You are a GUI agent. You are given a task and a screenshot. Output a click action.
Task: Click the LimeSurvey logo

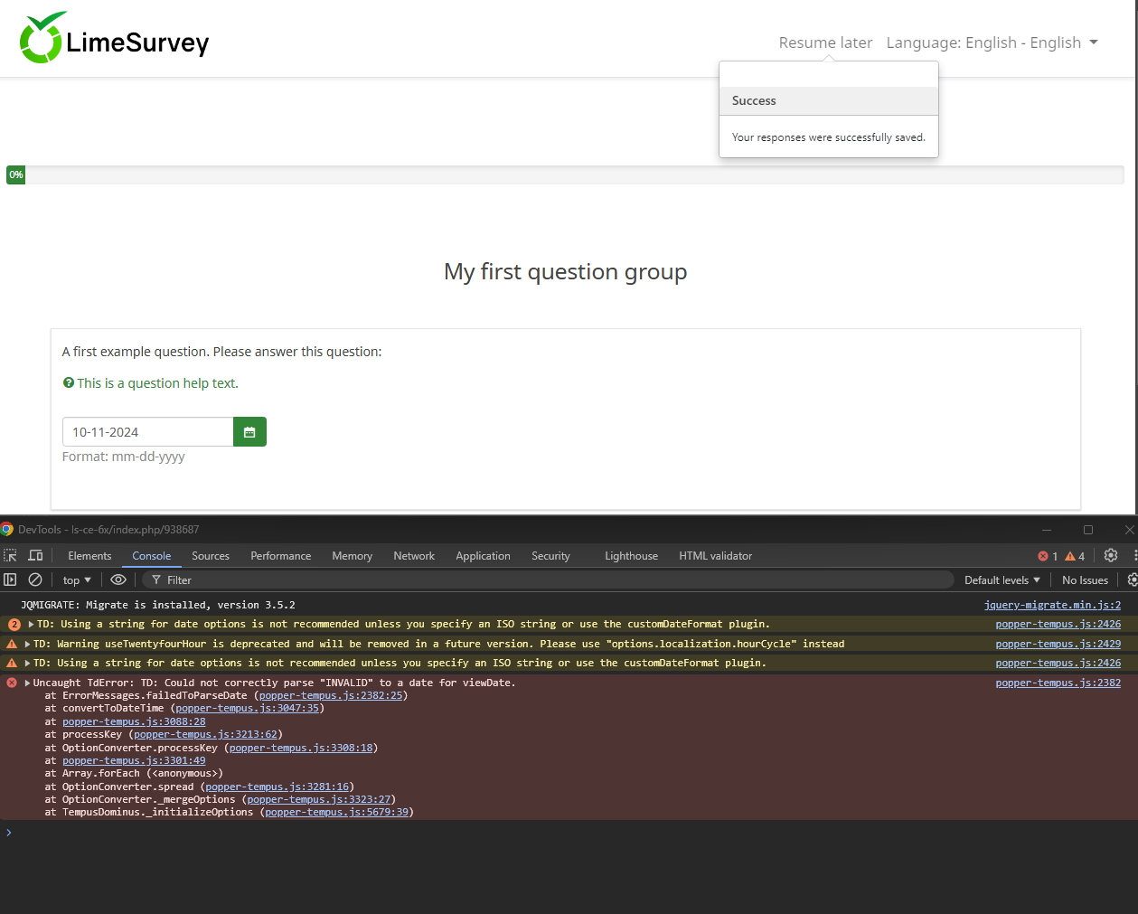click(x=114, y=40)
